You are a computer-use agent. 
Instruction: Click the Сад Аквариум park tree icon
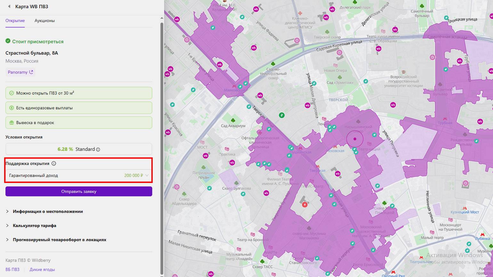tap(233, 120)
